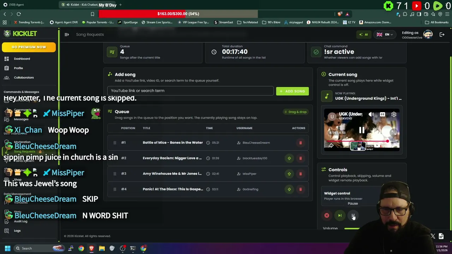Open YouTube player settings gear
Viewport: 452px width, 254px height.
pyautogui.click(x=394, y=114)
